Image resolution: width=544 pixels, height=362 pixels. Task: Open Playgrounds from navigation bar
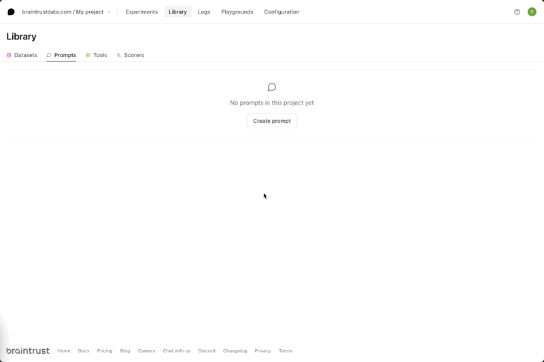tap(237, 12)
